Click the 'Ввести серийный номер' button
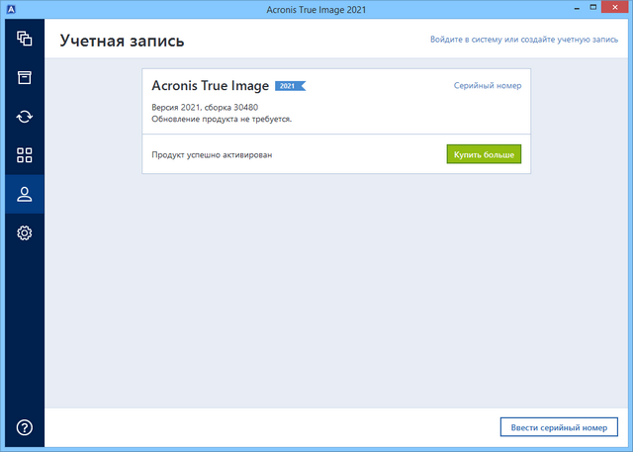 point(559,427)
